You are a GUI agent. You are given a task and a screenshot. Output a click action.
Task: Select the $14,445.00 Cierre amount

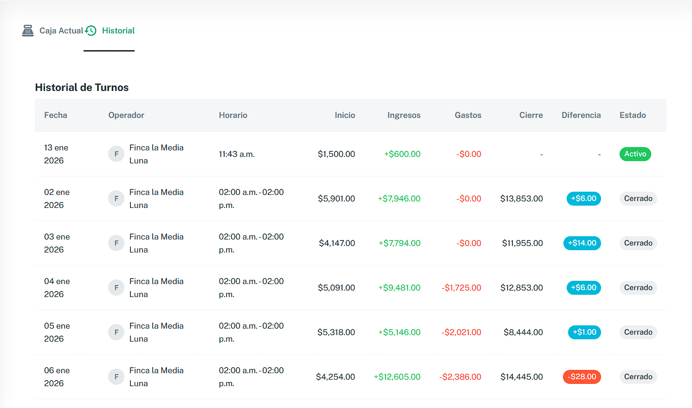pos(521,377)
